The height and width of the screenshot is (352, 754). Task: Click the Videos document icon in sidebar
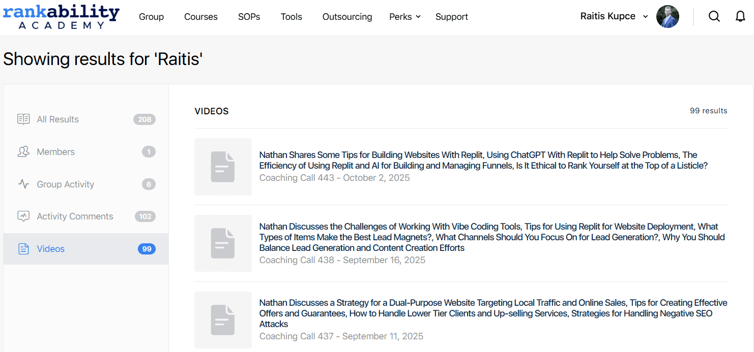[23, 249]
